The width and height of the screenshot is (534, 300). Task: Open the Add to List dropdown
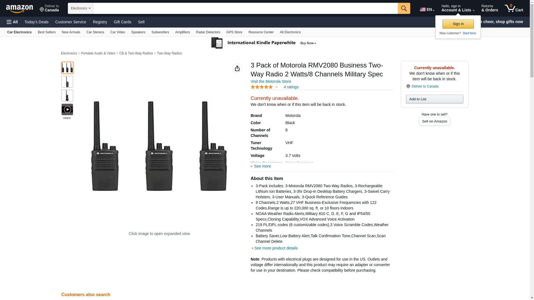pos(434,99)
